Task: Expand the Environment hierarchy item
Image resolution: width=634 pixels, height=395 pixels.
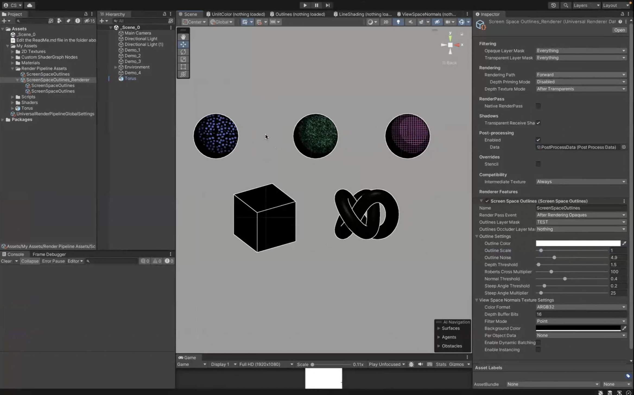Action: (116, 67)
